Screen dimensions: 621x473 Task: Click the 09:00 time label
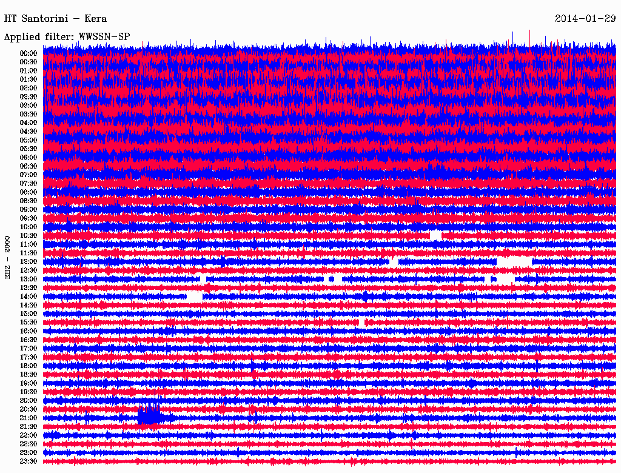click(x=29, y=210)
